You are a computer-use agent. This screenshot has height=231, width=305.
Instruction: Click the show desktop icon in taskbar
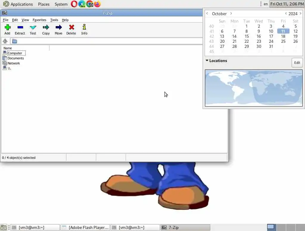coord(4,227)
